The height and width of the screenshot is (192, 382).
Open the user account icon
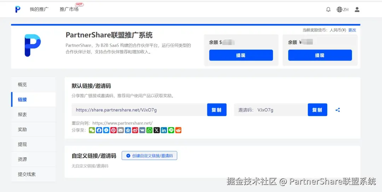pos(357,10)
